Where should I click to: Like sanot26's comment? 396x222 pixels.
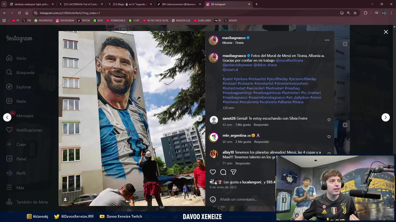329,120
